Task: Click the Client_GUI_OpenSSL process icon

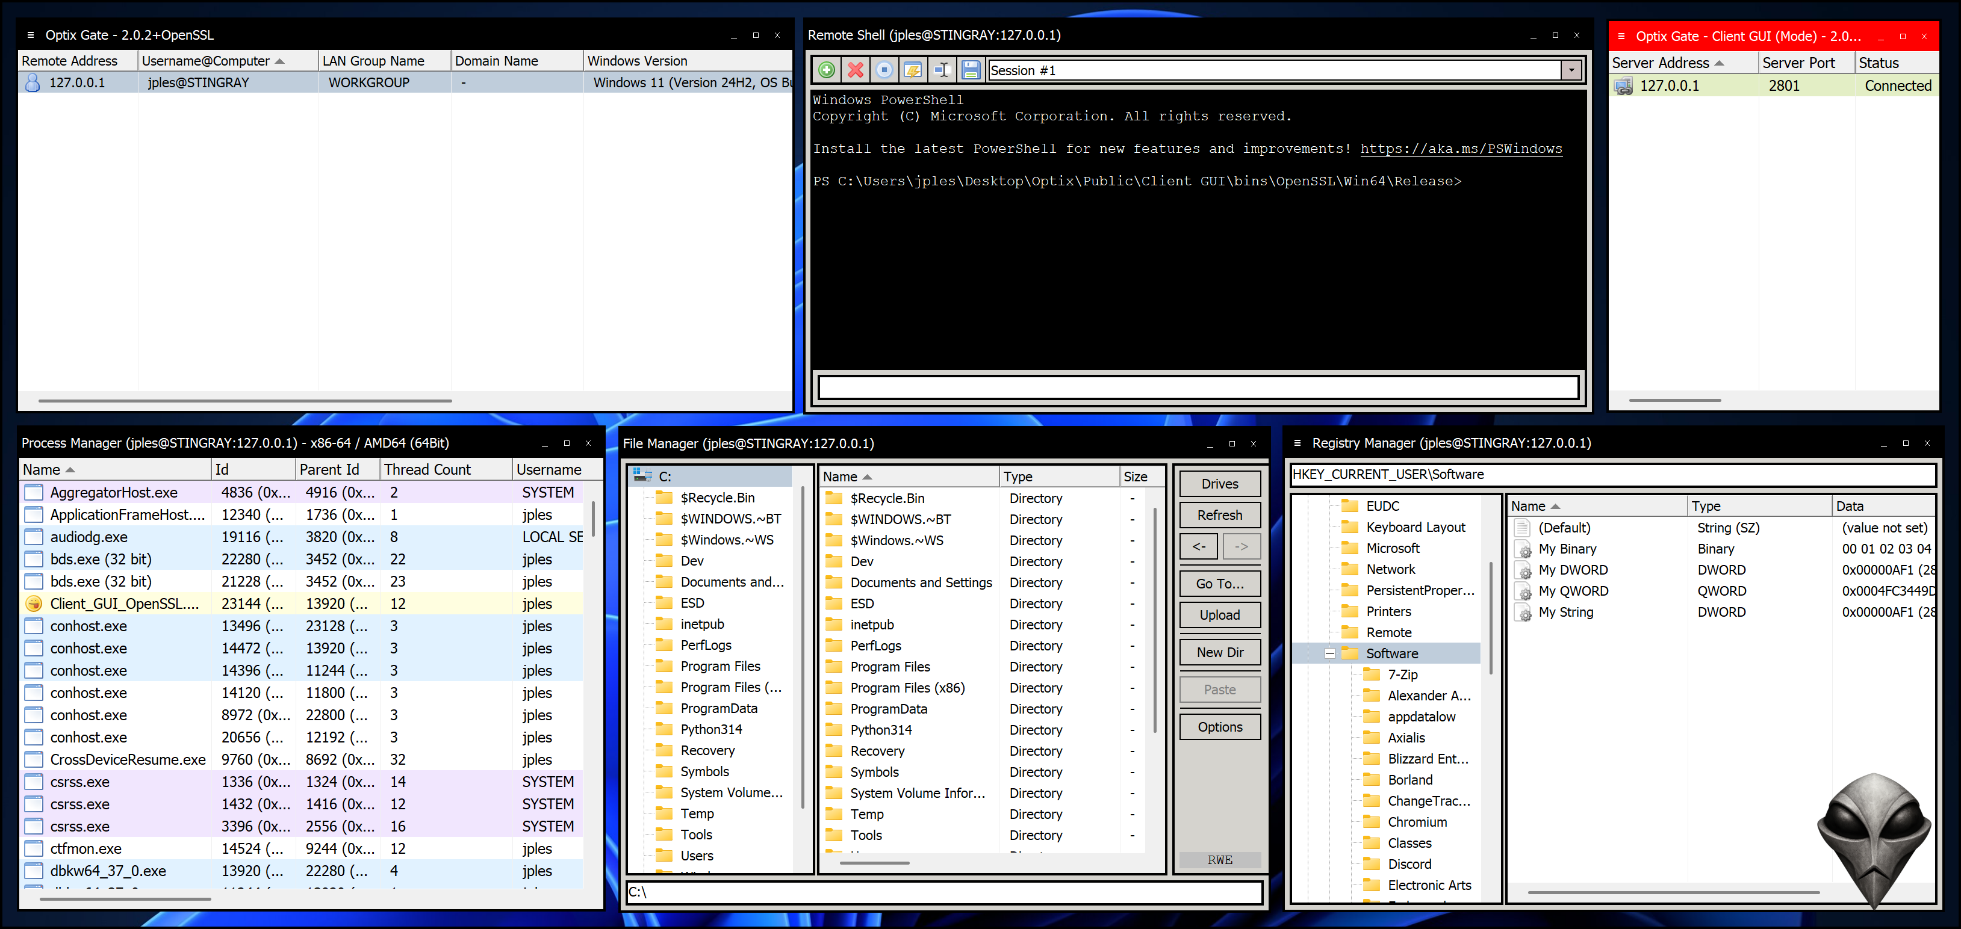Action: (34, 603)
